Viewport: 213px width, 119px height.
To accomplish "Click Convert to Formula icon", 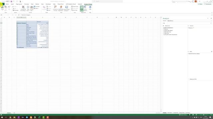I will click(x=55, y=8).
